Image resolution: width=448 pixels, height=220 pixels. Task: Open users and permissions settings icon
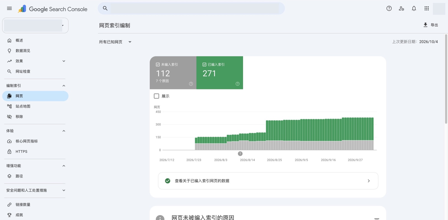click(x=402, y=8)
